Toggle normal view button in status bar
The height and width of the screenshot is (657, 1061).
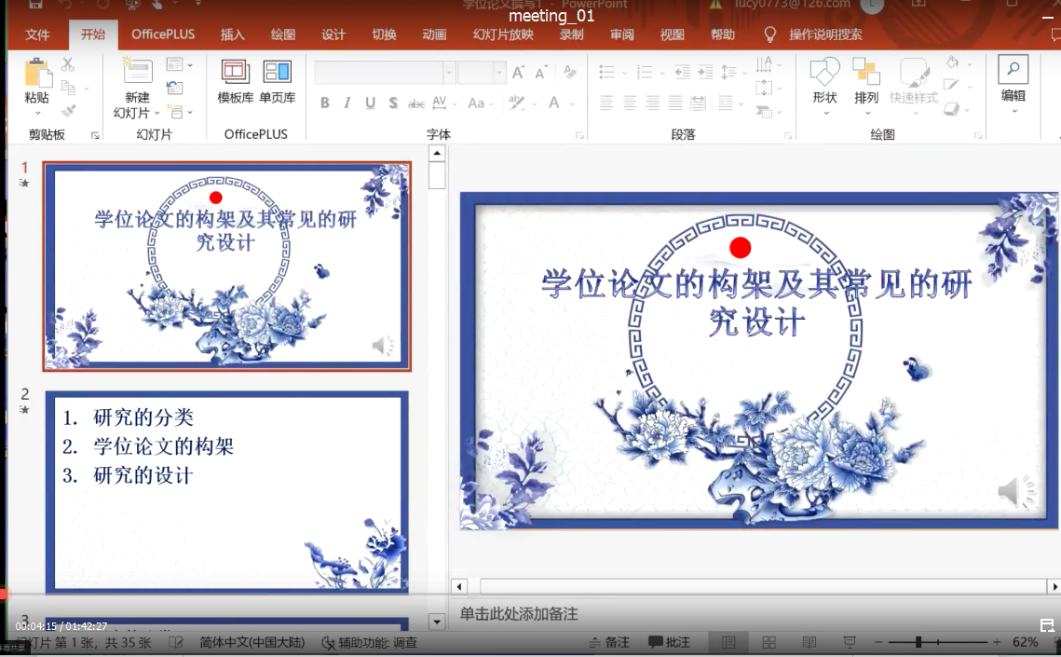[x=728, y=642]
